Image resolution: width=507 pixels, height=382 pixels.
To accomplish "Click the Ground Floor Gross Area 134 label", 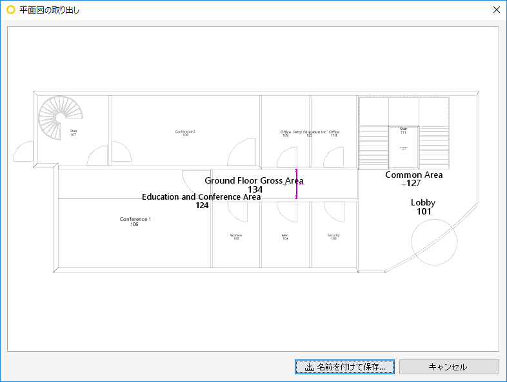I will point(254,185).
